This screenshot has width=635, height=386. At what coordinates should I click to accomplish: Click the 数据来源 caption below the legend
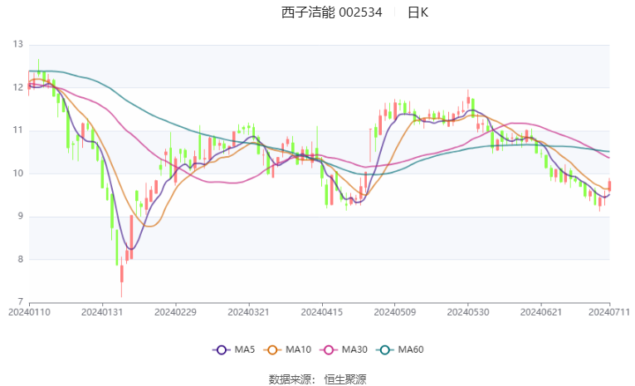(290, 379)
